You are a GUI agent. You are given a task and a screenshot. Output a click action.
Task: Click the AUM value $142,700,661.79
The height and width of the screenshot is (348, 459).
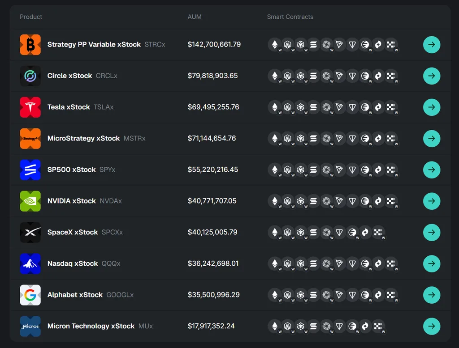[214, 44]
